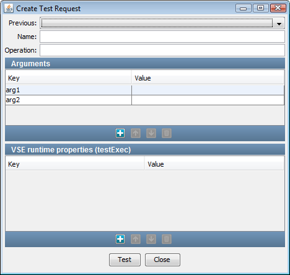Move VSE runtime property down icon

pyautogui.click(x=151, y=239)
